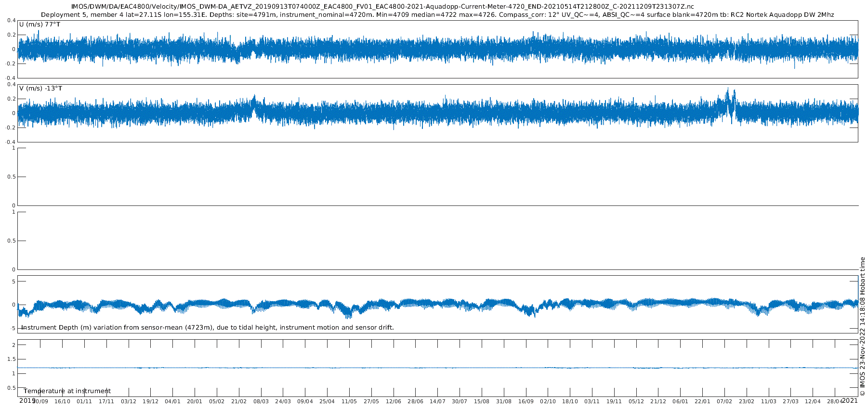The image size is (867, 409).
Task: Select the 16/10 date tick label
Action: [62, 401]
